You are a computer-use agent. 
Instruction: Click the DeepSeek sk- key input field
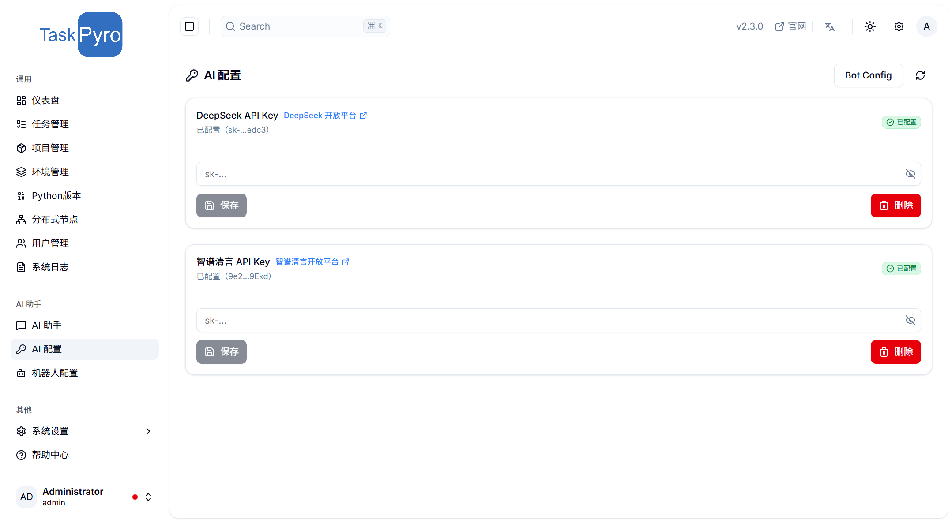[547, 174]
